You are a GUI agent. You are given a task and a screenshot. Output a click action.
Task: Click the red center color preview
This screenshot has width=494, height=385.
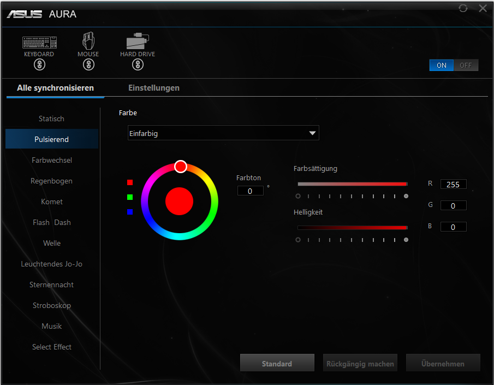tap(179, 201)
